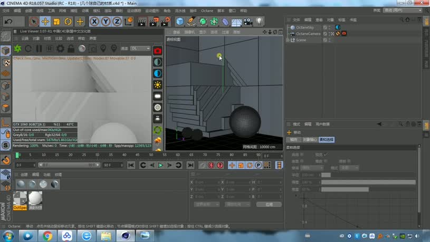Select the white diffuse material thumbnail
Screen dimensions: 430x242
pyautogui.click(x=35, y=201)
